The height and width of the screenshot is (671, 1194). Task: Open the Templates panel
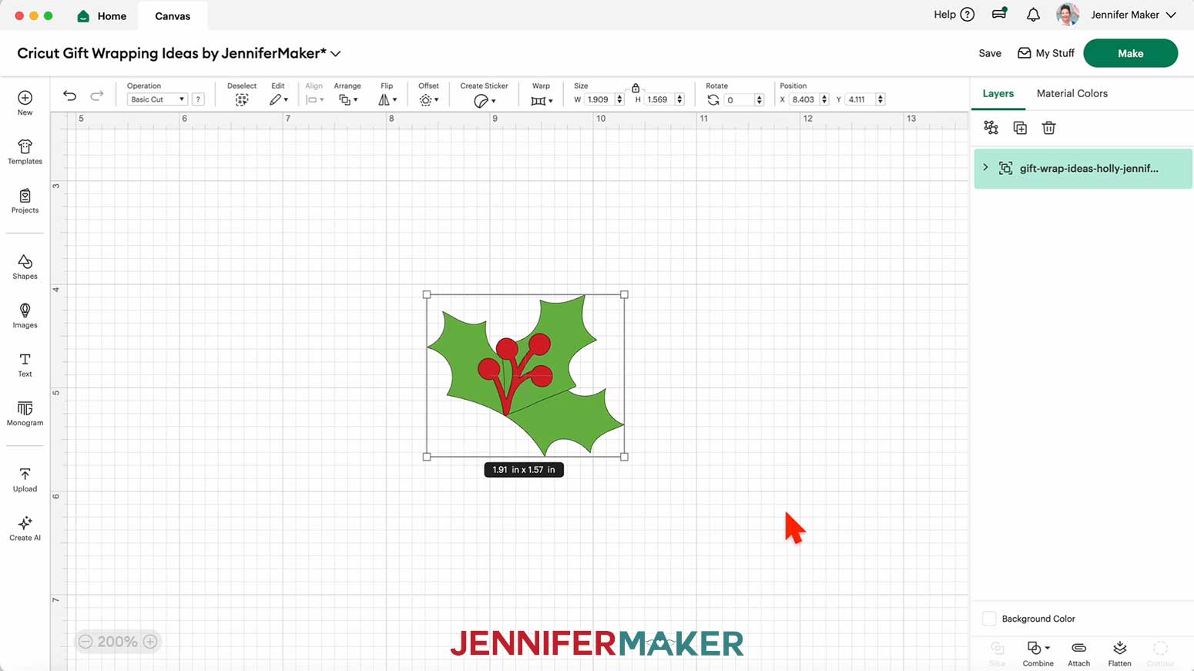(25, 152)
